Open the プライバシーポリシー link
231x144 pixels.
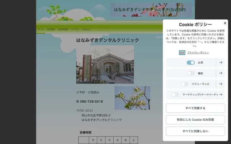pos(198,53)
